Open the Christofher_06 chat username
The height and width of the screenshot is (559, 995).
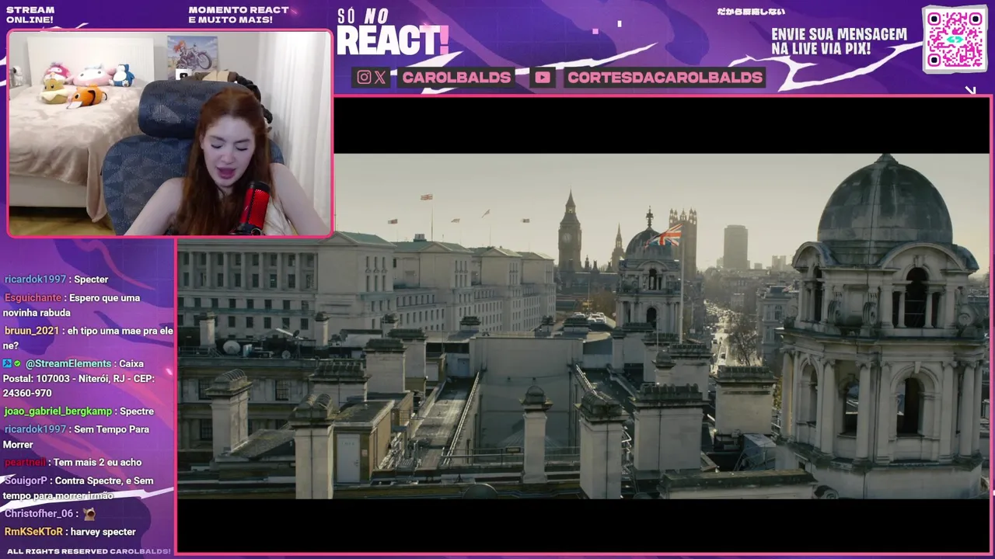39,513
